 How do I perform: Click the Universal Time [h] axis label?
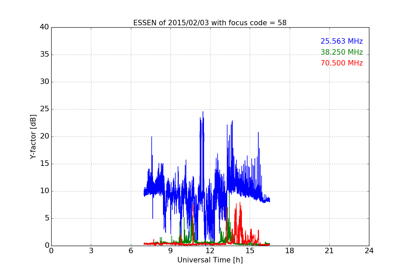pyautogui.click(x=210, y=260)
